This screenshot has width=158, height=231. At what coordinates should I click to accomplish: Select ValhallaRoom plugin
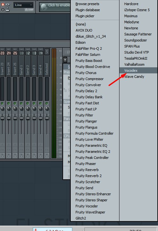coord(138,64)
